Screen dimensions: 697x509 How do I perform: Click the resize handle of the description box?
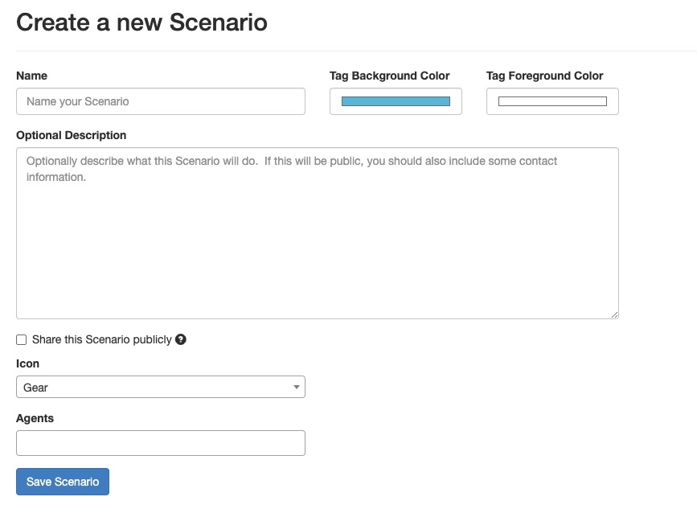(x=615, y=314)
